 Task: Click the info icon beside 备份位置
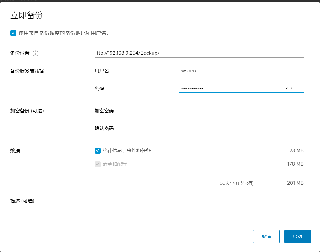click(x=35, y=53)
